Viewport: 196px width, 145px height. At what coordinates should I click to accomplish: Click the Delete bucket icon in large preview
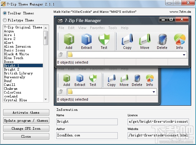(162, 40)
